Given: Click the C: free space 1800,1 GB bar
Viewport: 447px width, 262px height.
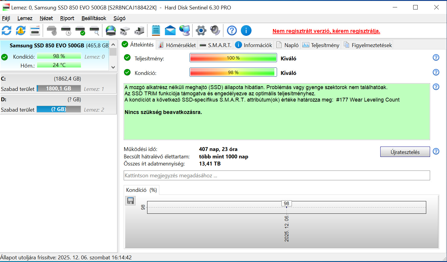Looking at the screenshot, I should (59, 89).
